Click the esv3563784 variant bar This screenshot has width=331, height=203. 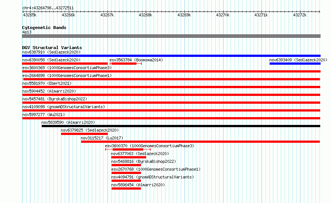(126, 64)
